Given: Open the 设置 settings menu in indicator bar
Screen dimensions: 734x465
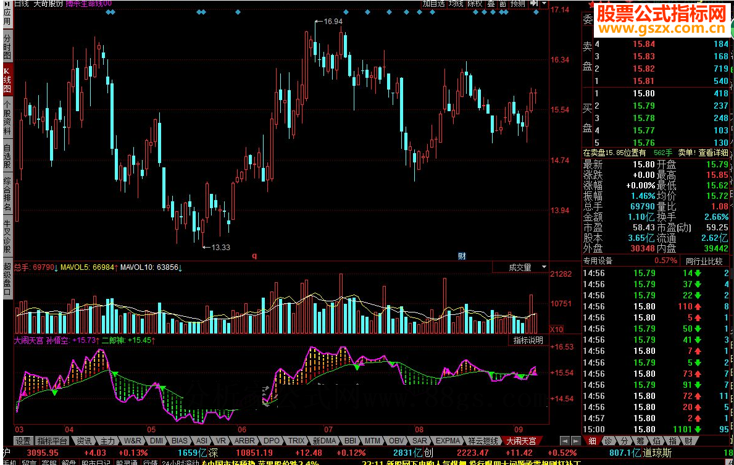Looking at the screenshot, I should click(23, 441).
